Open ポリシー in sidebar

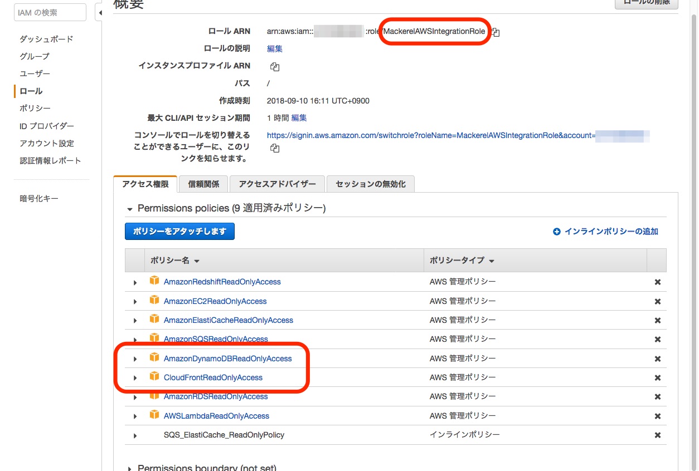pos(35,108)
